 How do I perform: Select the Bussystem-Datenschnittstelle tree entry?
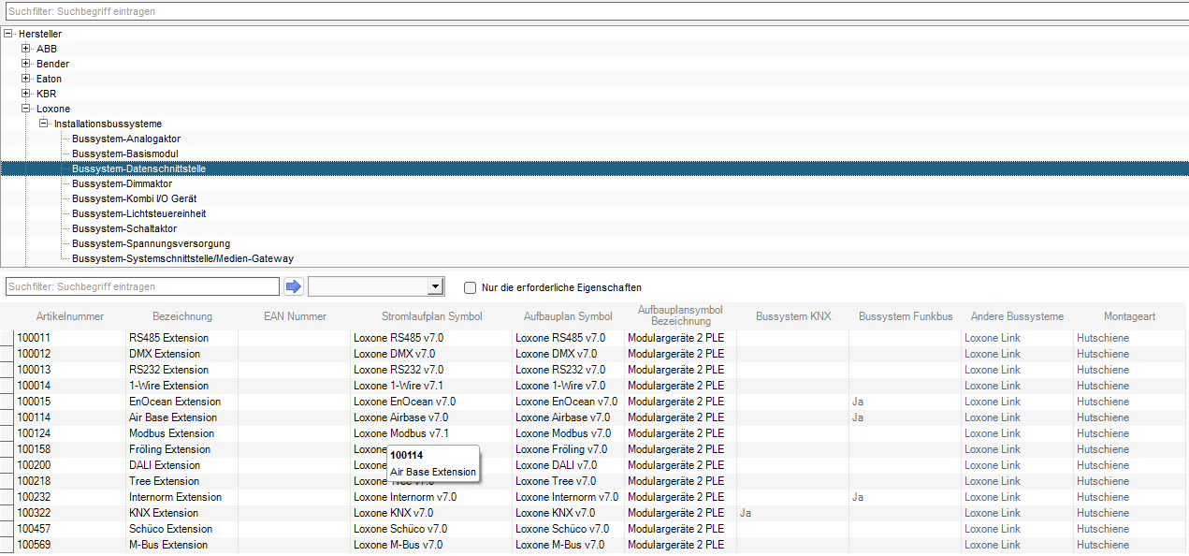coord(138,168)
